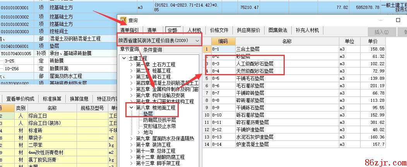Screen dimensions: 407x167
Task: Expand the 地沟 tree node
Action: click(138, 132)
